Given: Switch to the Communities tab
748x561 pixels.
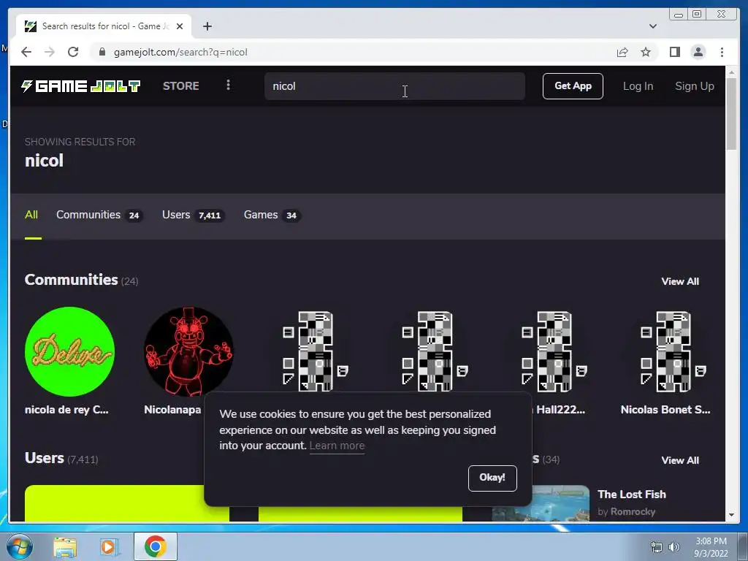Looking at the screenshot, I should click(99, 215).
